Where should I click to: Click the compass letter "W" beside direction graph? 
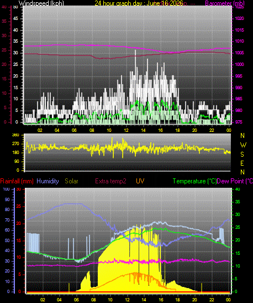[243, 145]
